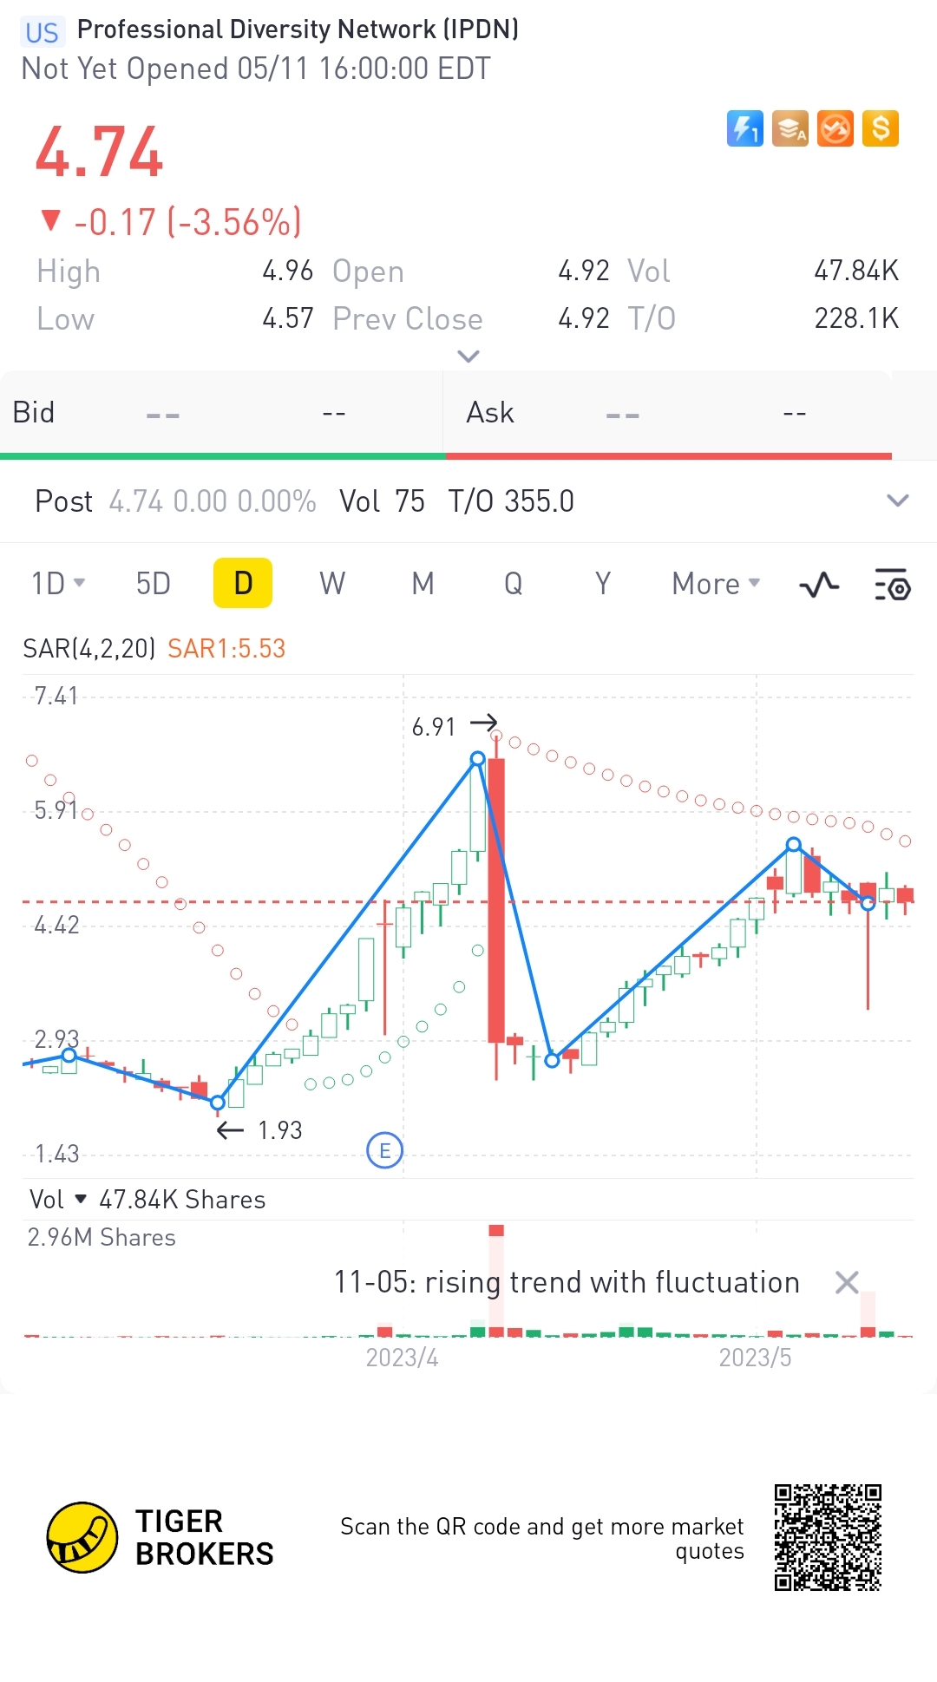
Task: Open the chart indicator waveform icon
Action: click(x=818, y=585)
